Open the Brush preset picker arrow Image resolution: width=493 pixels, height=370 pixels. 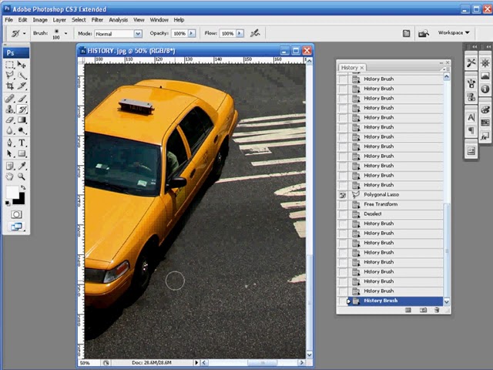pos(65,33)
